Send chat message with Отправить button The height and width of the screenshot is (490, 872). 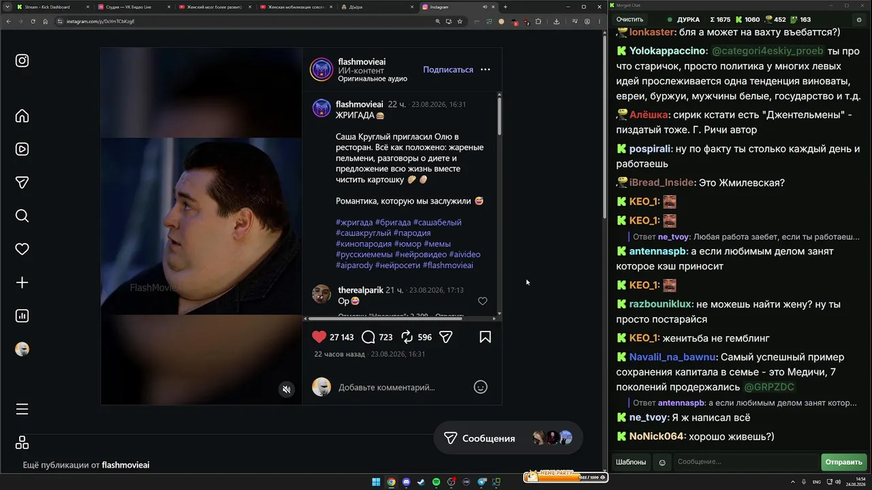(x=843, y=462)
